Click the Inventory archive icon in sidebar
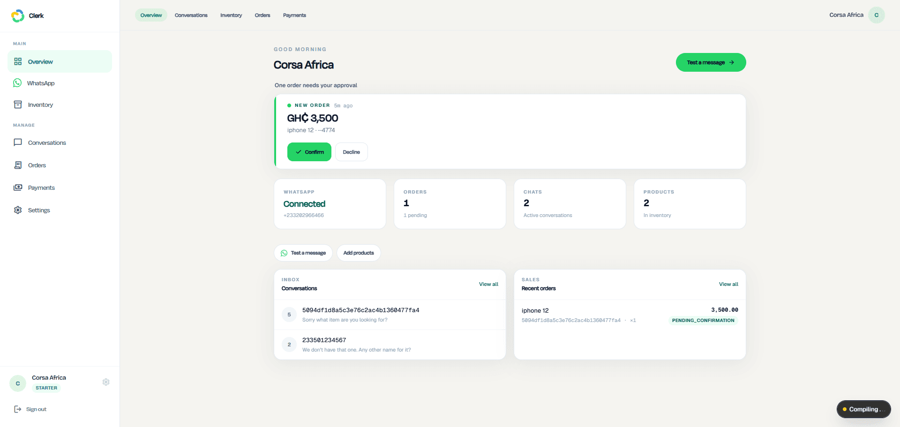The width and height of the screenshot is (900, 427). point(18,105)
